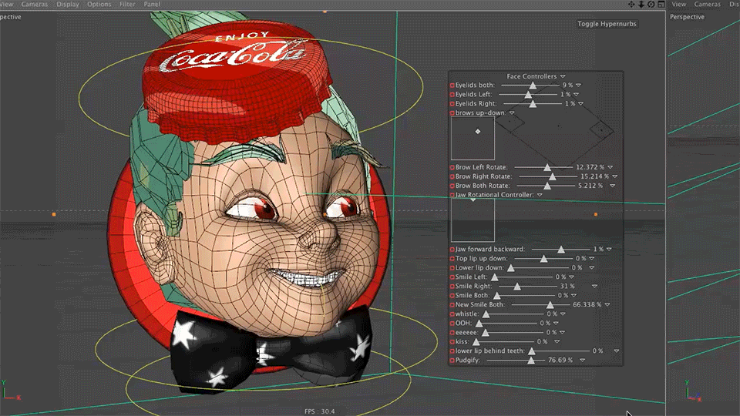Click the Pudgify value 76.69 %
Viewport: 740px width, 416px height.
[560, 361]
